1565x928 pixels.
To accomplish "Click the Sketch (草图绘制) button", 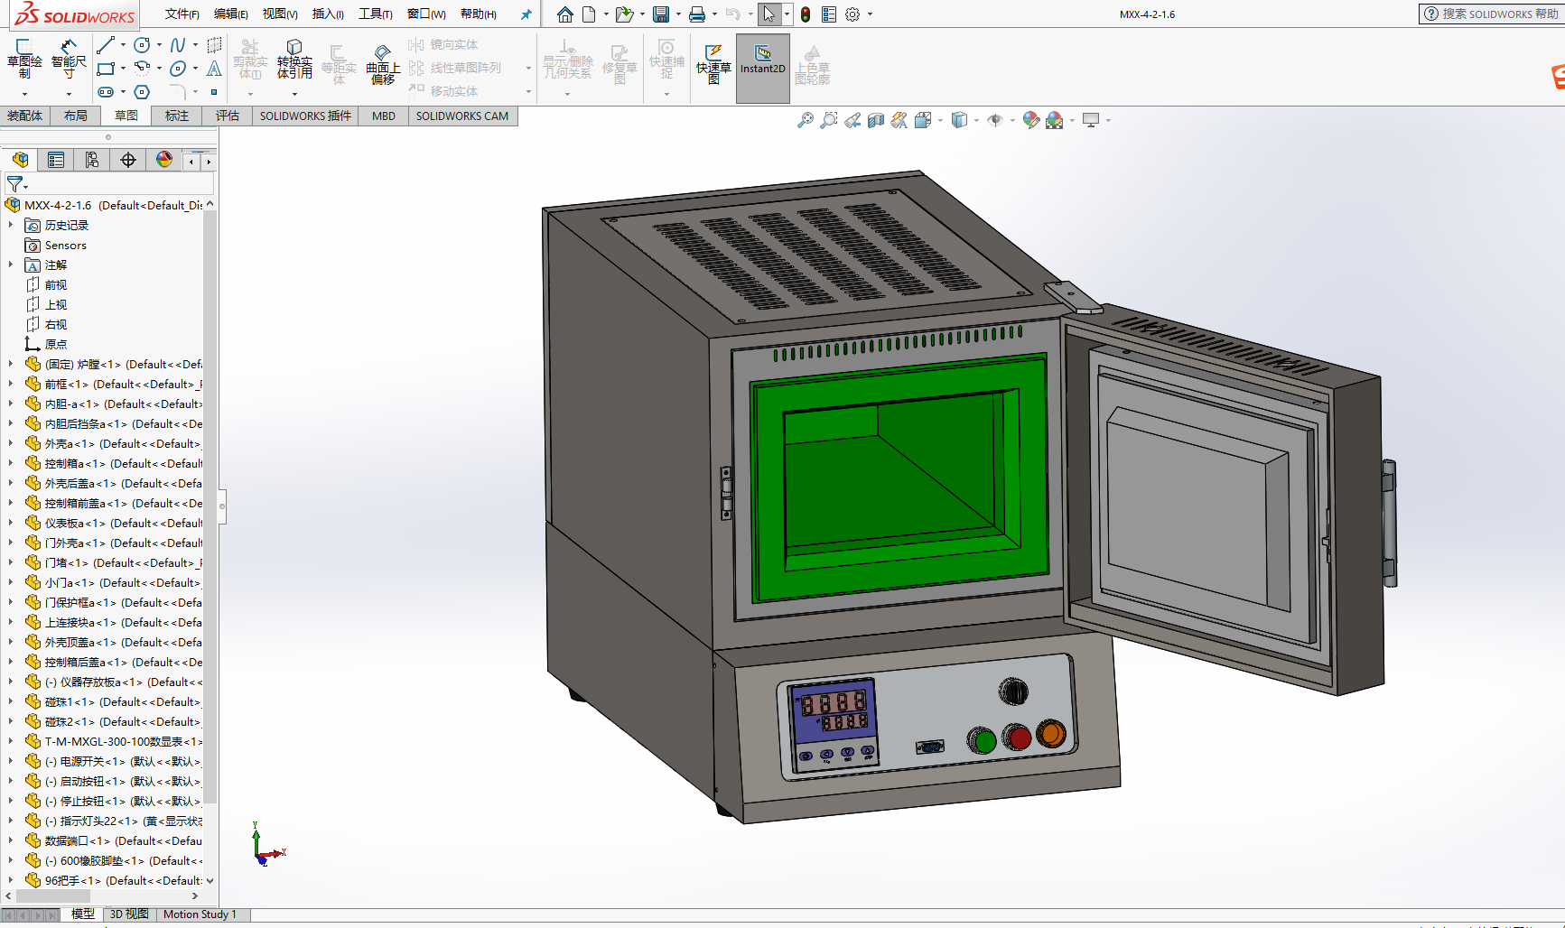I will 24,59.
